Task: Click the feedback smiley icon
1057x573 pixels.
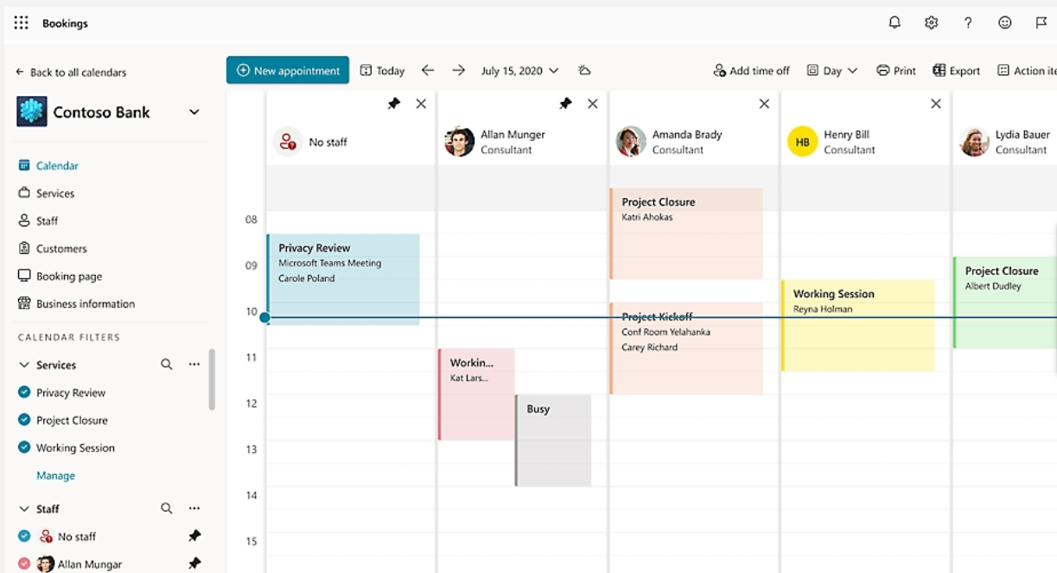Action: (1004, 22)
